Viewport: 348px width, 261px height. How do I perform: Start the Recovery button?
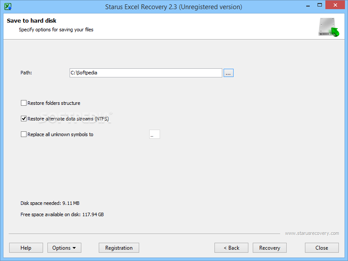[x=270, y=248]
